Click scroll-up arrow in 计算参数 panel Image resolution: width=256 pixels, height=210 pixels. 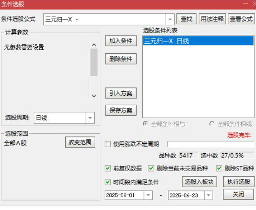coord(94,45)
